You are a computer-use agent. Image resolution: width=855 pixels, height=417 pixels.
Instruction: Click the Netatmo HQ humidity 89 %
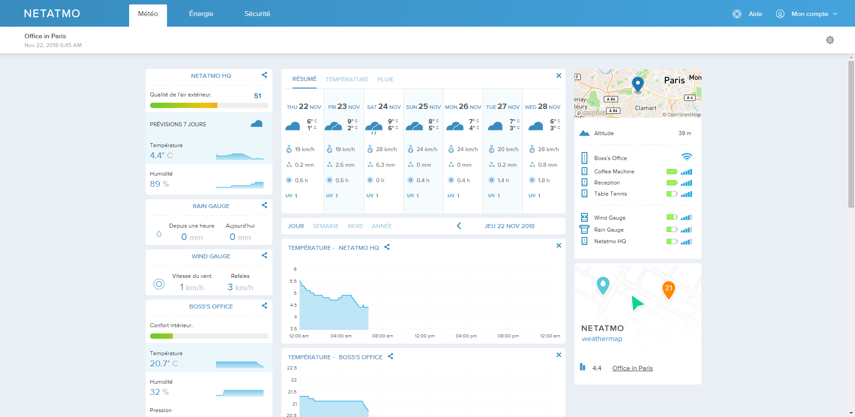(x=159, y=184)
